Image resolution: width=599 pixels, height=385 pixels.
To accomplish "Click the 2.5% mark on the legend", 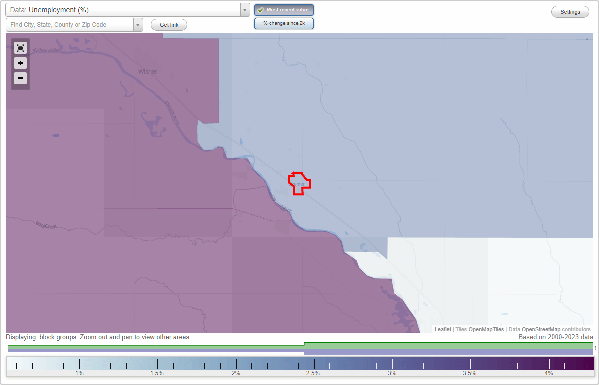I will point(313,364).
